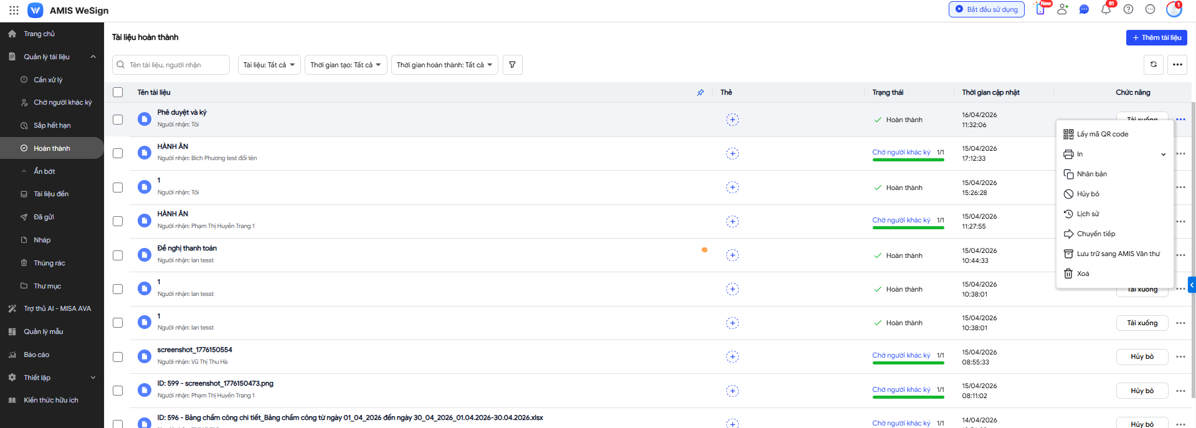Open the chat messages icon
This screenshot has height=428, width=1196.
point(1084,9)
